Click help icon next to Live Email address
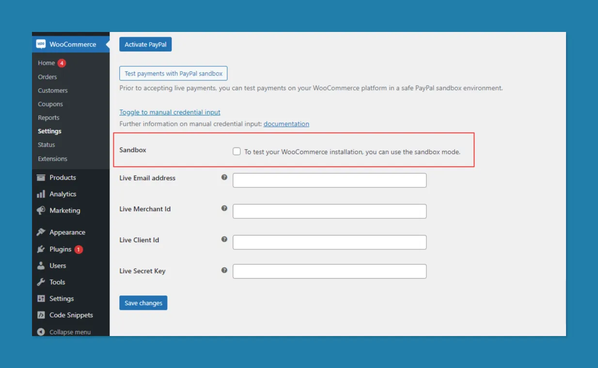This screenshot has height=368, width=598. pos(224,177)
